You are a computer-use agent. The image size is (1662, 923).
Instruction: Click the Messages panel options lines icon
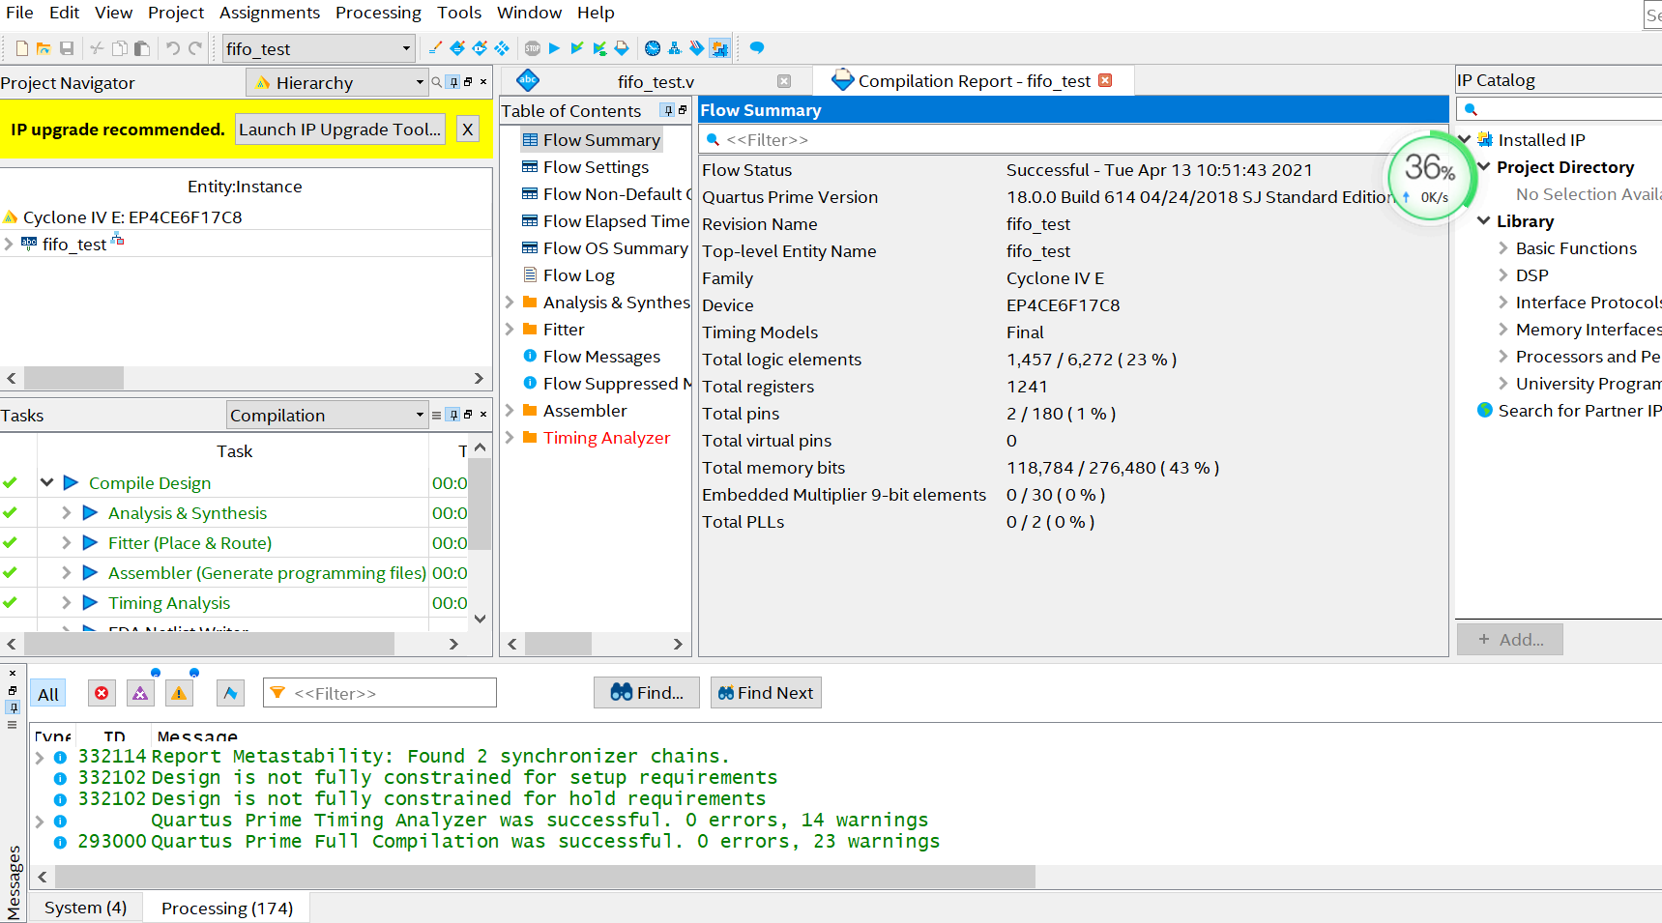tap(13, 724)
